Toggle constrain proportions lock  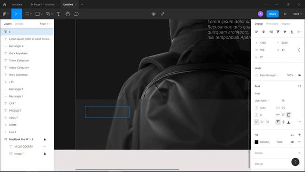tap(299, 50)
